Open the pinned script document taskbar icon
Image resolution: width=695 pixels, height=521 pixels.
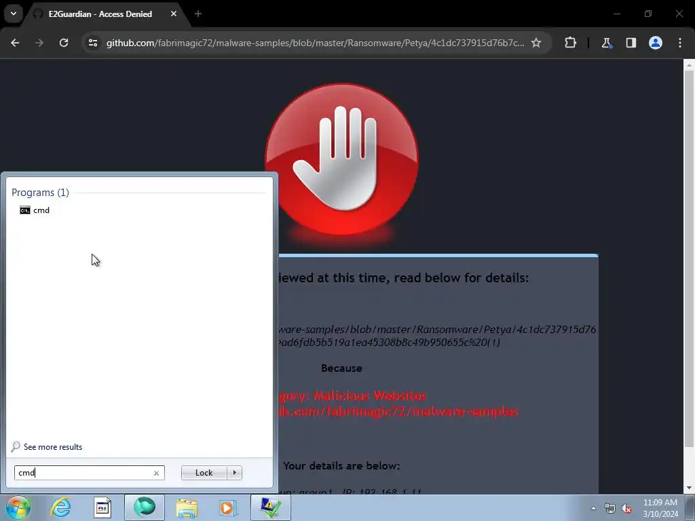point(102,507)
